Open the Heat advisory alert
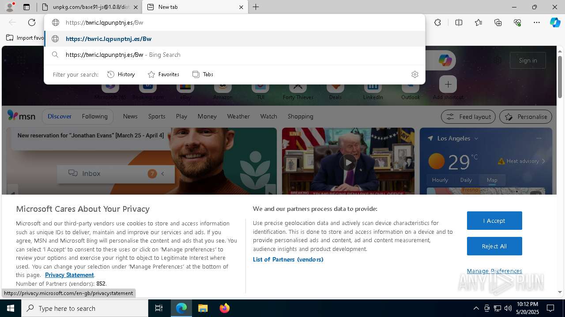The image size is (565, 317). (522, 161)
